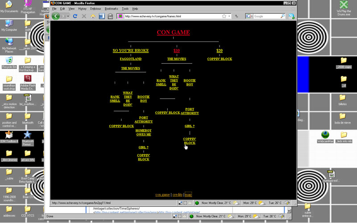
Task: Click the credits link in the footer
Action: (x=177, y=195)
